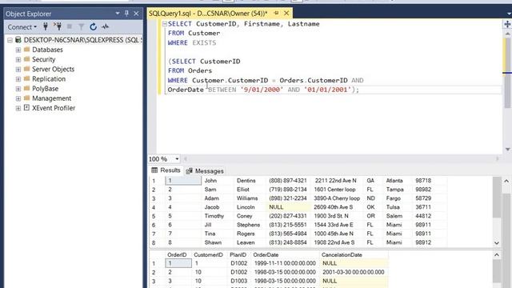Switch to the SQLQuery1.sql document tab
The width and height of the screenshot is (512, 288).
tap(208, 14)
